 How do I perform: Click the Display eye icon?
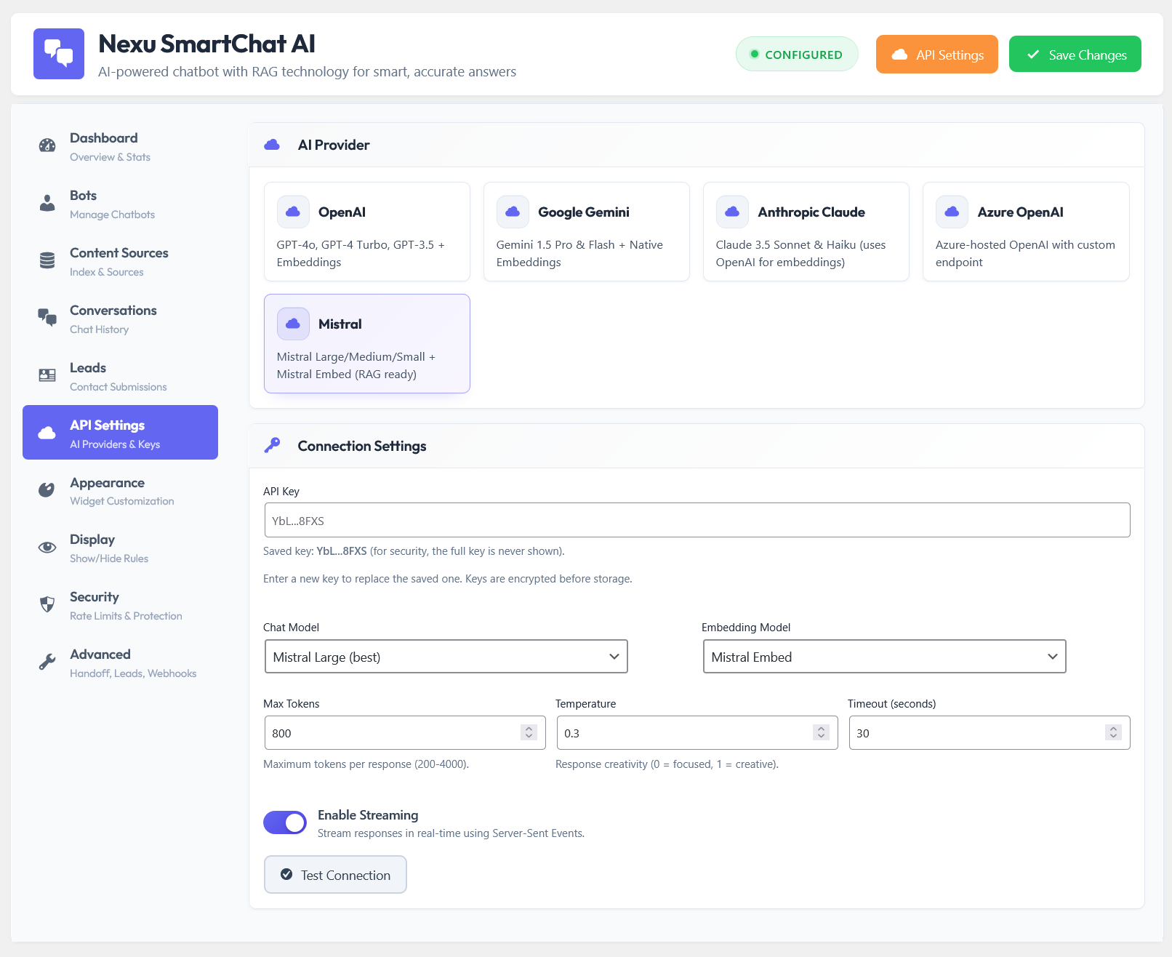click(47, 548)
